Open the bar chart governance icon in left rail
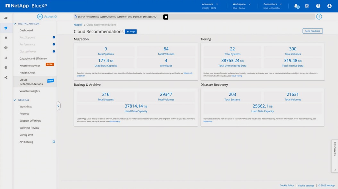This screenshot has width=338, height=189. (6, 58)
